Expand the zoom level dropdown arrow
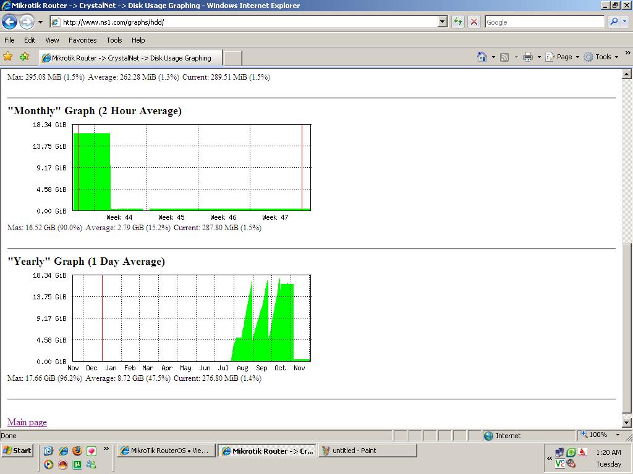 pyautogui.click(x=618, y=435)
